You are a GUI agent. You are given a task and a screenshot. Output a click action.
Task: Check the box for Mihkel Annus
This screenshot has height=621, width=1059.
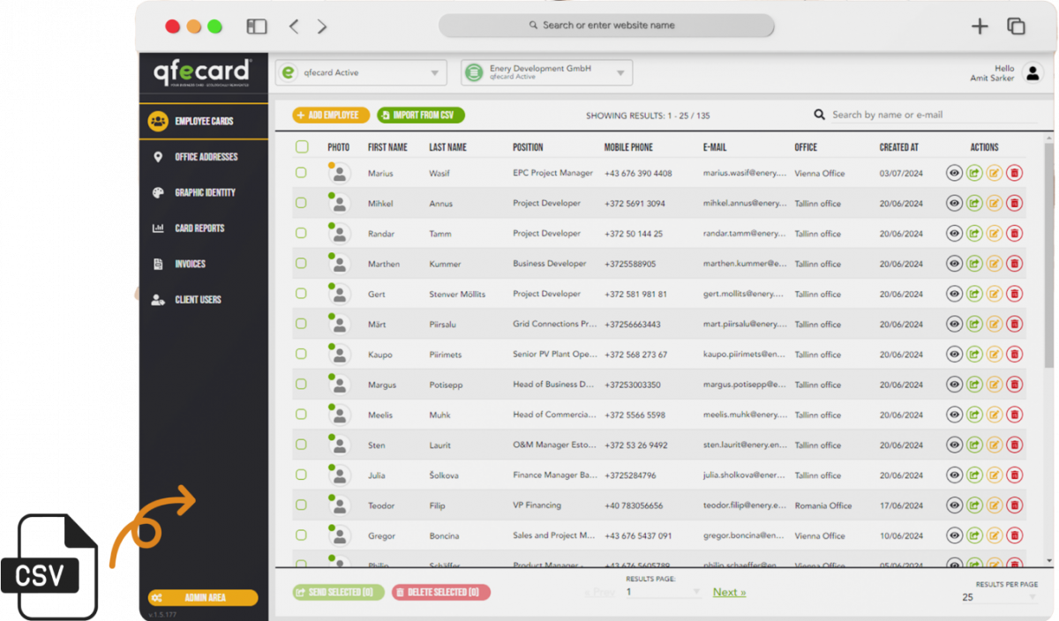(x=301, y=203)
